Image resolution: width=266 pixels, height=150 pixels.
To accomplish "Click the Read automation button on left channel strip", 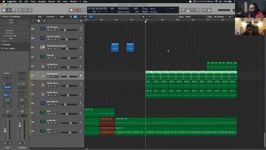I will pyautogui.click(x=7, y=106).
